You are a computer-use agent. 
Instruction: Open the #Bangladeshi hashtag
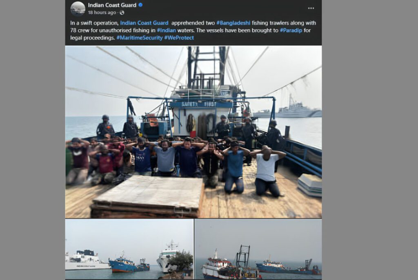tap(233, 23)
